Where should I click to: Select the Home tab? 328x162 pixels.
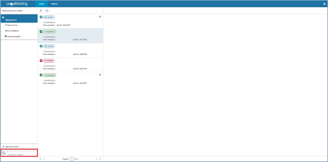pyautogui.click(x=42, y=4)
